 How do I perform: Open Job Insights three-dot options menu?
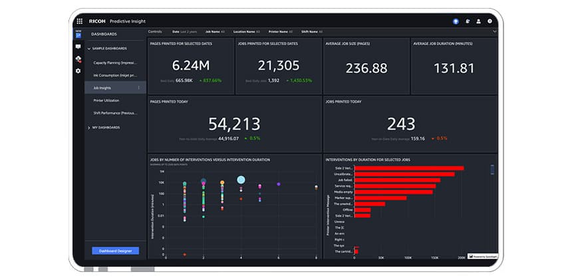(138, 88)
